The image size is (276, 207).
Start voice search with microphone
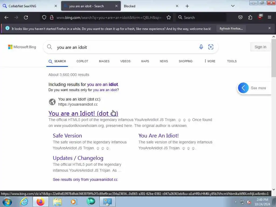click(x=201, y=47)
